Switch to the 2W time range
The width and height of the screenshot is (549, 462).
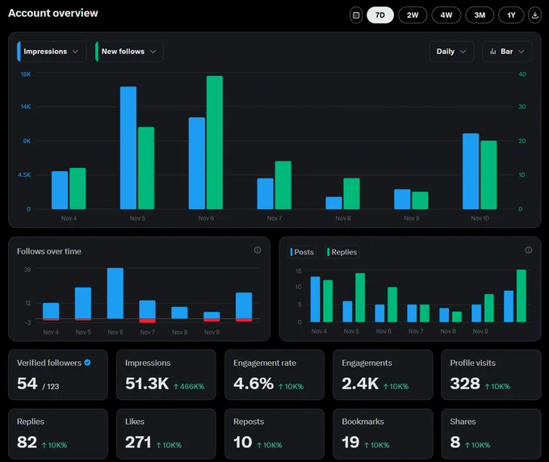click(x=413, y=15)
